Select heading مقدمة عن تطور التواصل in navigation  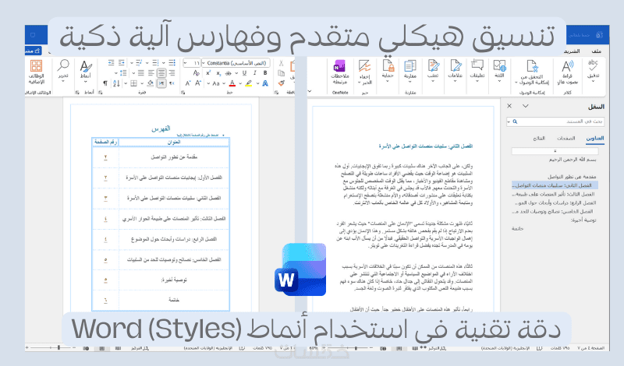(572, 177)
